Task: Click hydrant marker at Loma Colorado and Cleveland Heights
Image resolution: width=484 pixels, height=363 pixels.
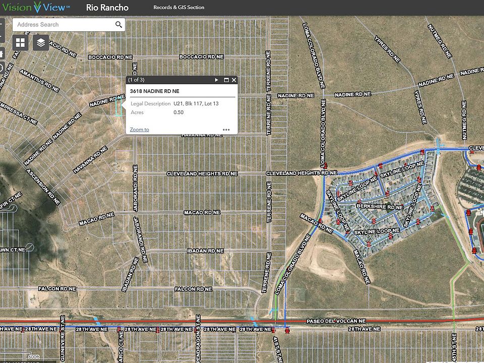Action: pyautogui.click(x=326, y=165)
